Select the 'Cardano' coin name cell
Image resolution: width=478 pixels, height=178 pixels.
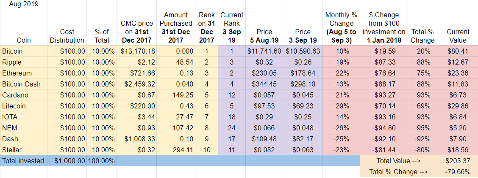click(23, 95)
